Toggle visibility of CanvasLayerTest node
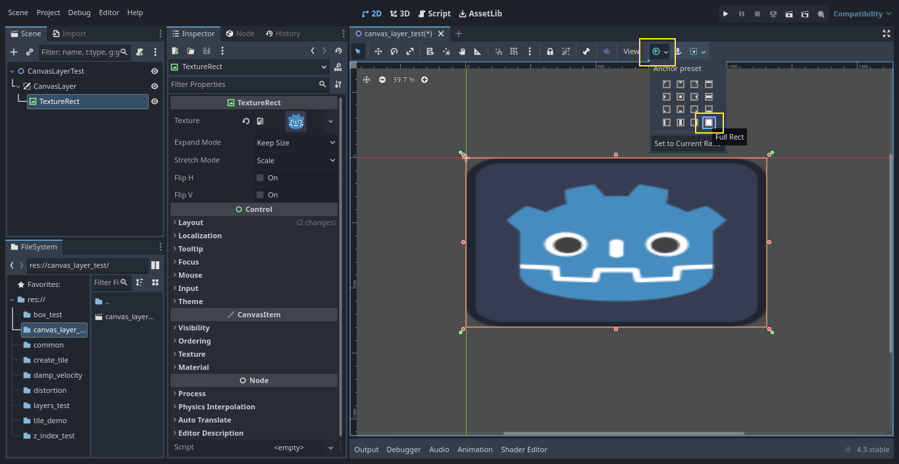The width and height of the screenshot is (899, 464). pyautogui.click(x=155, y=71)
